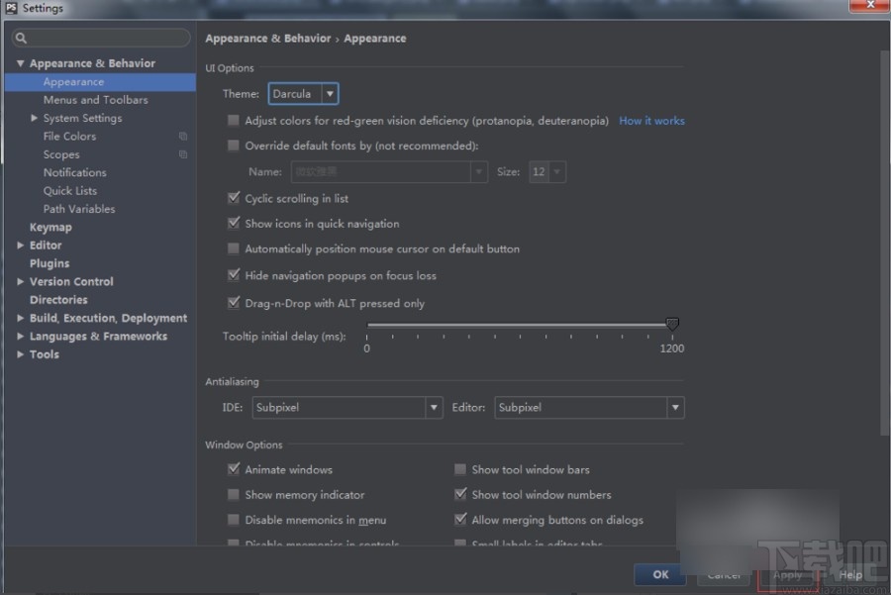Viewport: 891px width, 595px height.
Task: Click the project-level icon beside Scopes
Action: point(183,154)
